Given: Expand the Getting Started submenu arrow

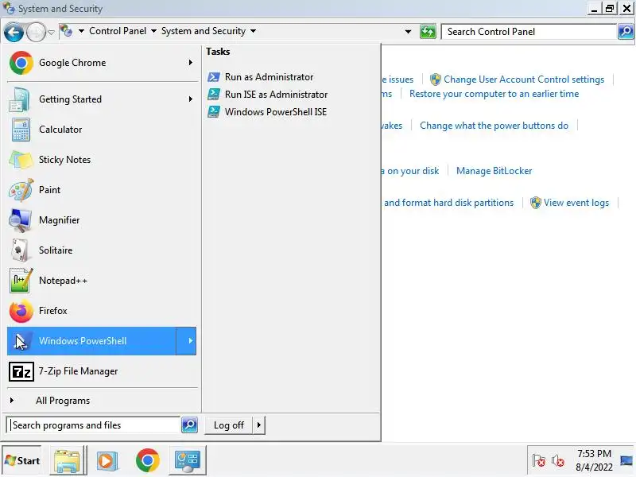Looking at the screenshot, I should (190, 99).
